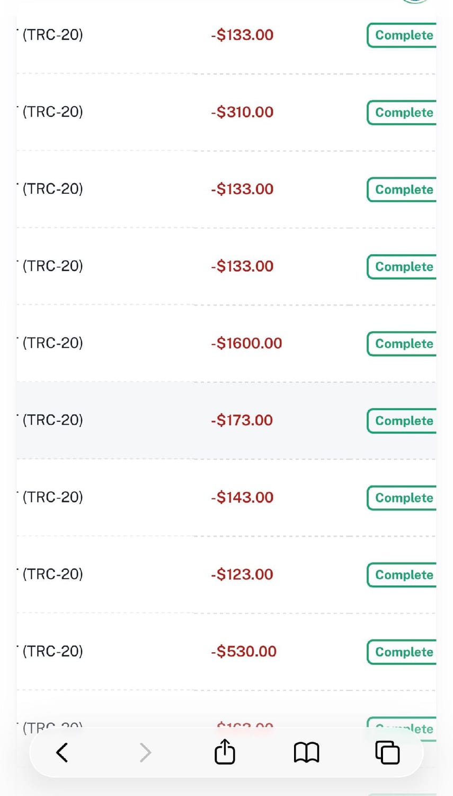The image size is (453, 796).
Task: Go back using Safari's back arrow
Action: click(x=62, y=752)
